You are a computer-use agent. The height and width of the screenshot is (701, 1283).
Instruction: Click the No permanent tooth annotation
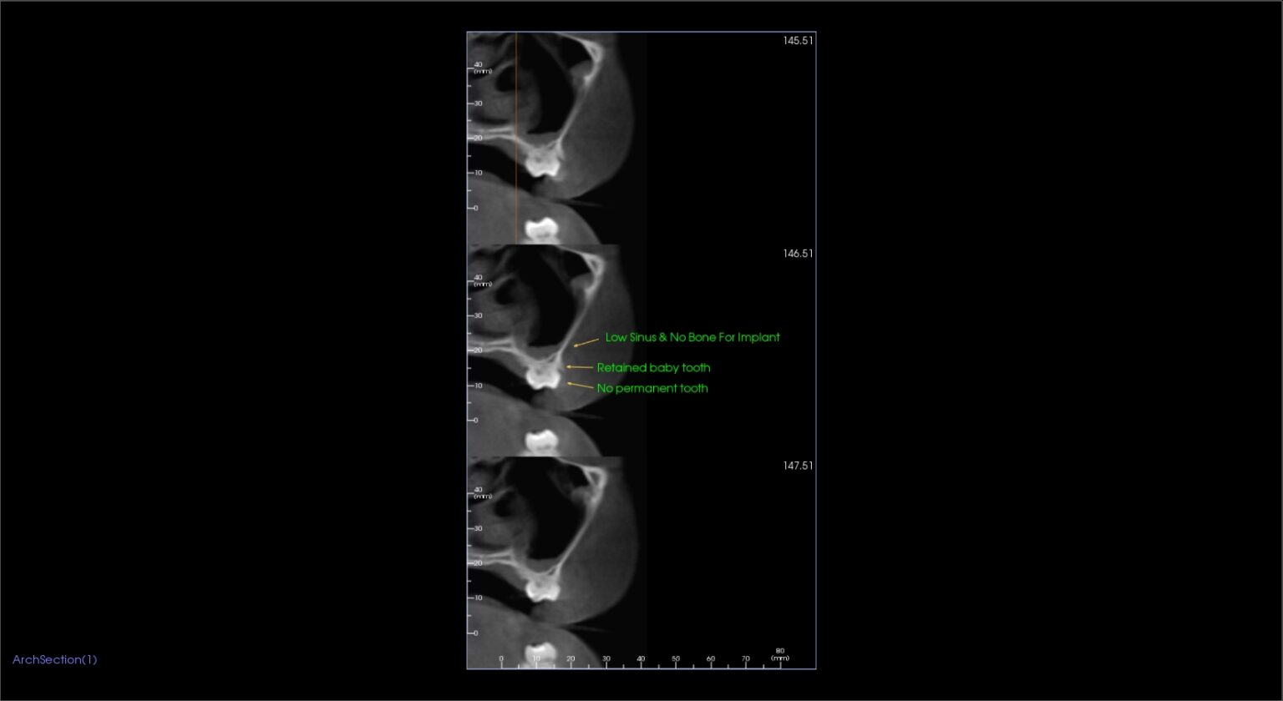tap(652, 388)
